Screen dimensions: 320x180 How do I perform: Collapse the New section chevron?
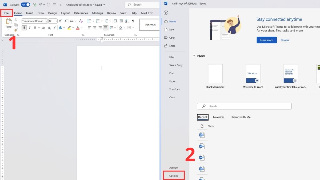(194, 56)
